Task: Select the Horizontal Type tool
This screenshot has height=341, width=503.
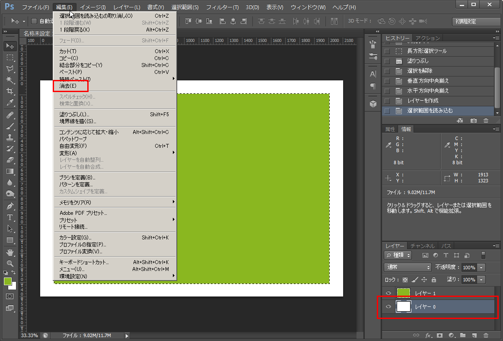Action: click(x=10, y=217)
